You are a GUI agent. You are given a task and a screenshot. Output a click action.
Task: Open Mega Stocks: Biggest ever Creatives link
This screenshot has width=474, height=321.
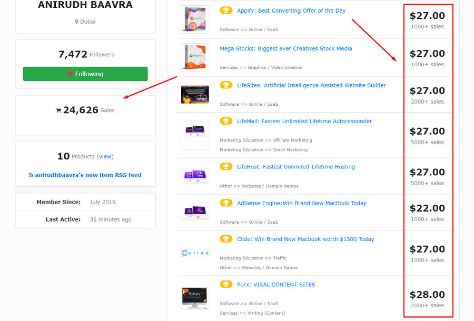tap(285, 48)
